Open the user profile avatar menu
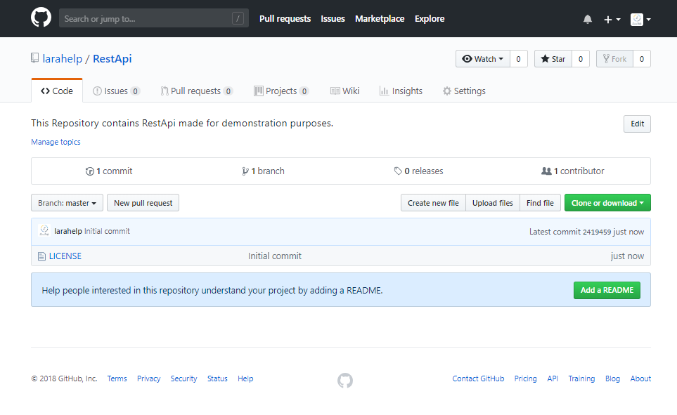Screen dimensions: 677x415 click(x=640, y=19)
